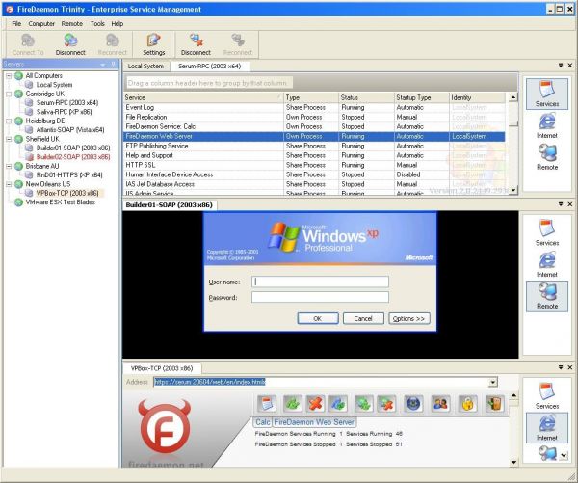578x483 pixels.
Task: Click the Password input field
Action: tap(320, 297)
